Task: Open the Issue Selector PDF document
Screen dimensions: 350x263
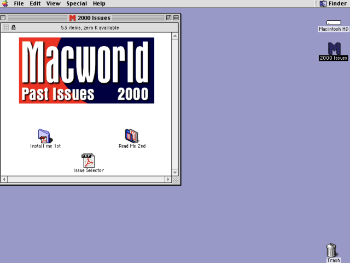Action: 89,160
